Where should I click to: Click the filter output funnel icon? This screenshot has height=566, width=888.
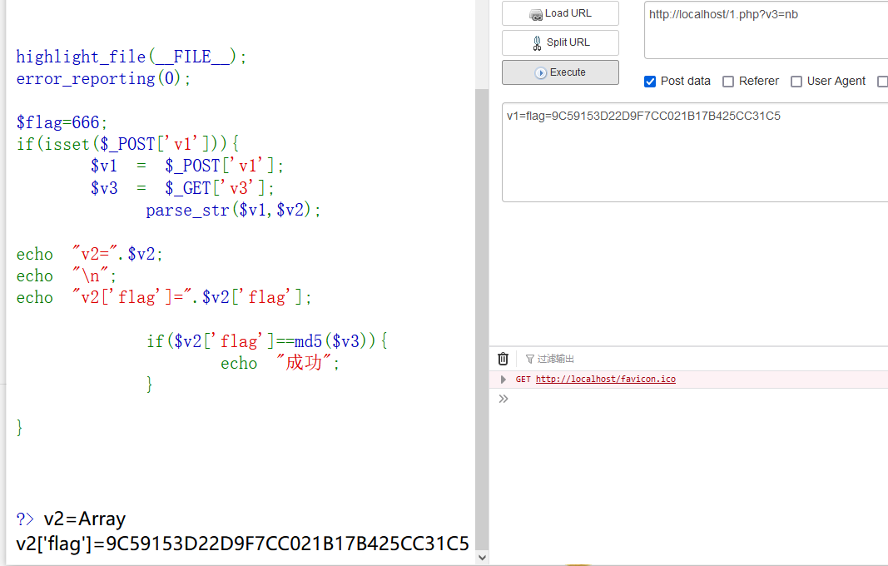click(x=530, y=360)
